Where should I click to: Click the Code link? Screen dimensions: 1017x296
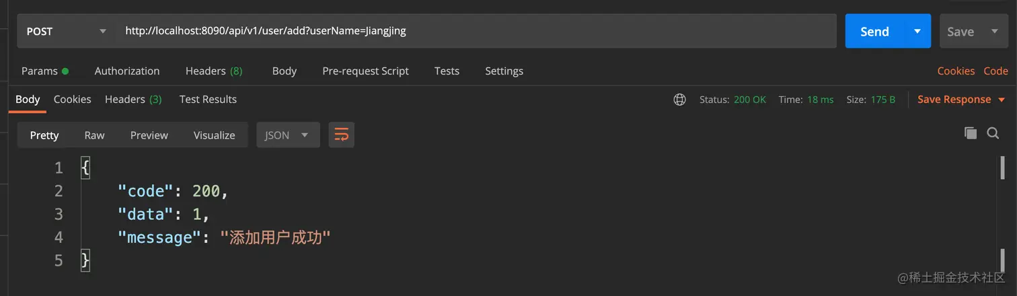995,71
